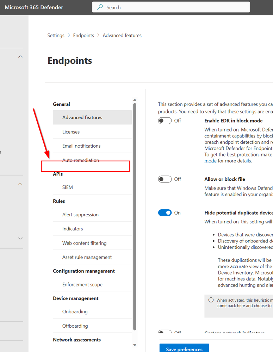The image size is (273, 352).
Task: Open the Indicators rules page
Action: click(x=92, y=229)
